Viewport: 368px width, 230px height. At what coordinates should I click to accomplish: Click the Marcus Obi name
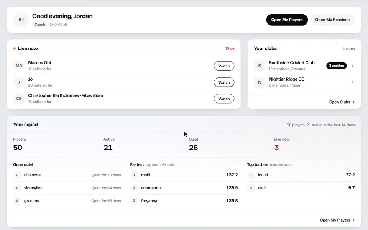click(39, 62)
